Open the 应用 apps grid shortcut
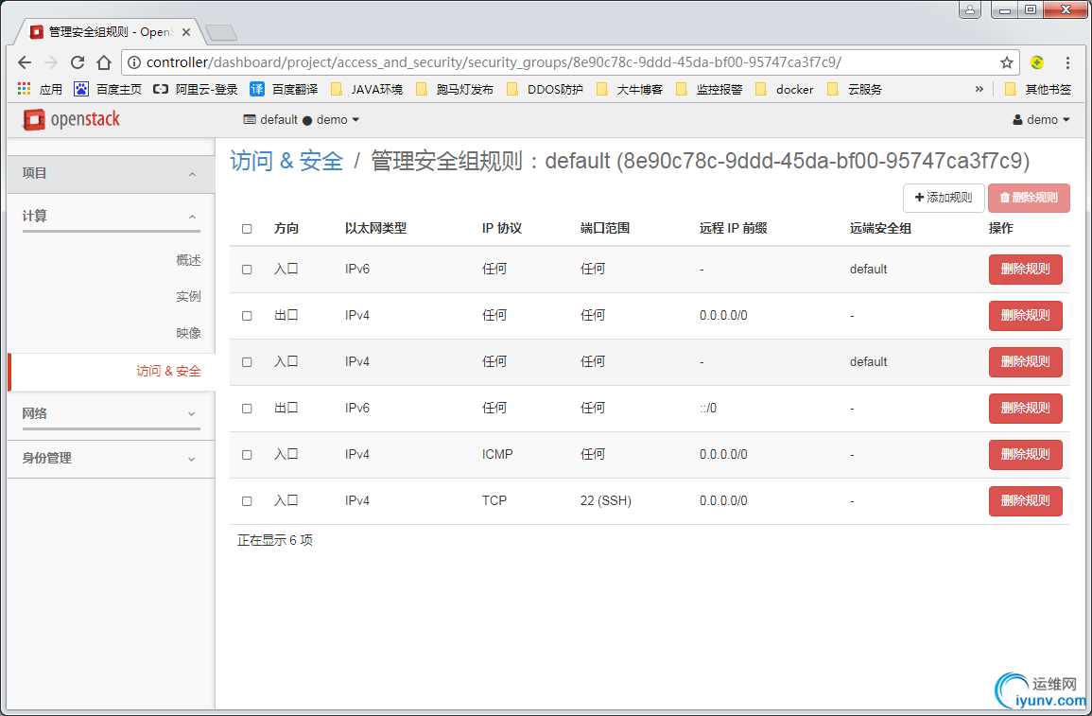Viewport: 1092px width, 716px height. pyautogui.click(x=40, y=90)
